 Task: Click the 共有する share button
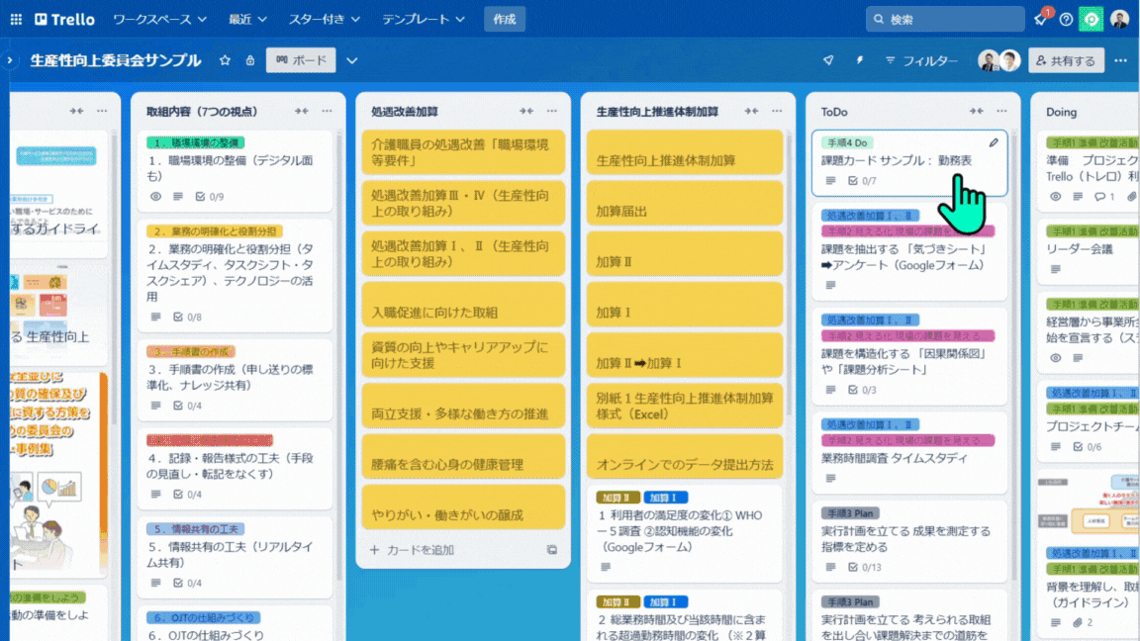tap(1066, 60)
